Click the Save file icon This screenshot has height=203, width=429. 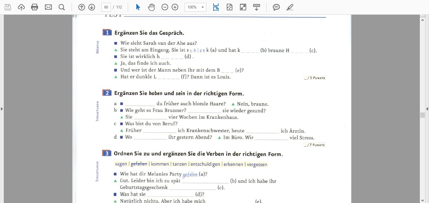pyautogui.click(x=8, y=7)
